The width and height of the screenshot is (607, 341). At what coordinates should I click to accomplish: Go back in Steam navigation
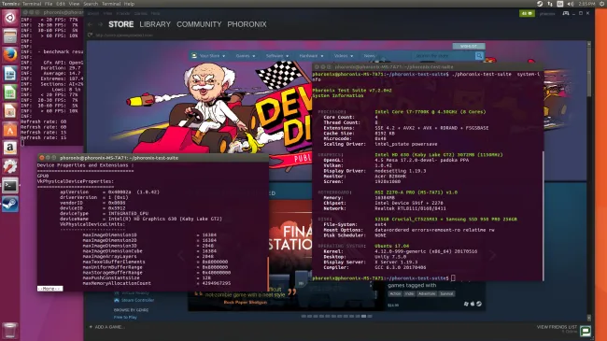coord(91,24)
